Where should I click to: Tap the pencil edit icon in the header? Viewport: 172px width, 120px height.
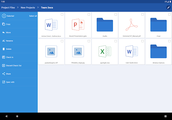(168, 7)
